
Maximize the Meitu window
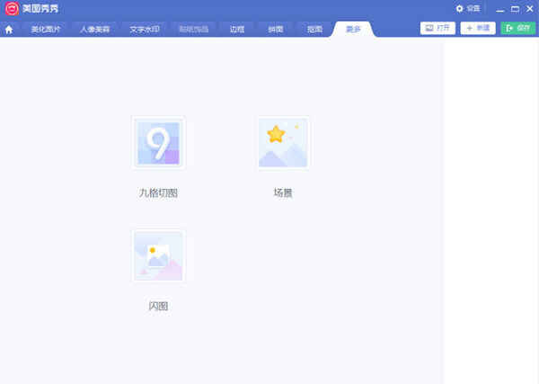tap(515, 9)
